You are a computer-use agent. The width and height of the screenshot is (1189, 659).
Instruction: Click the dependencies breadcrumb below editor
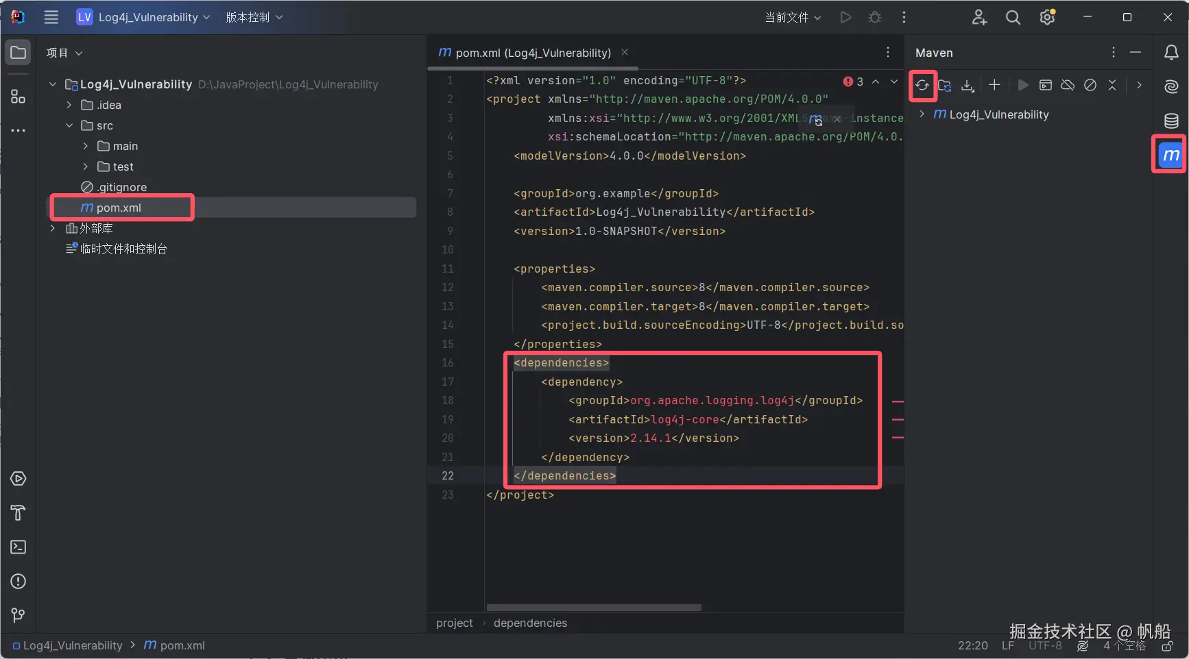point(531,623)
